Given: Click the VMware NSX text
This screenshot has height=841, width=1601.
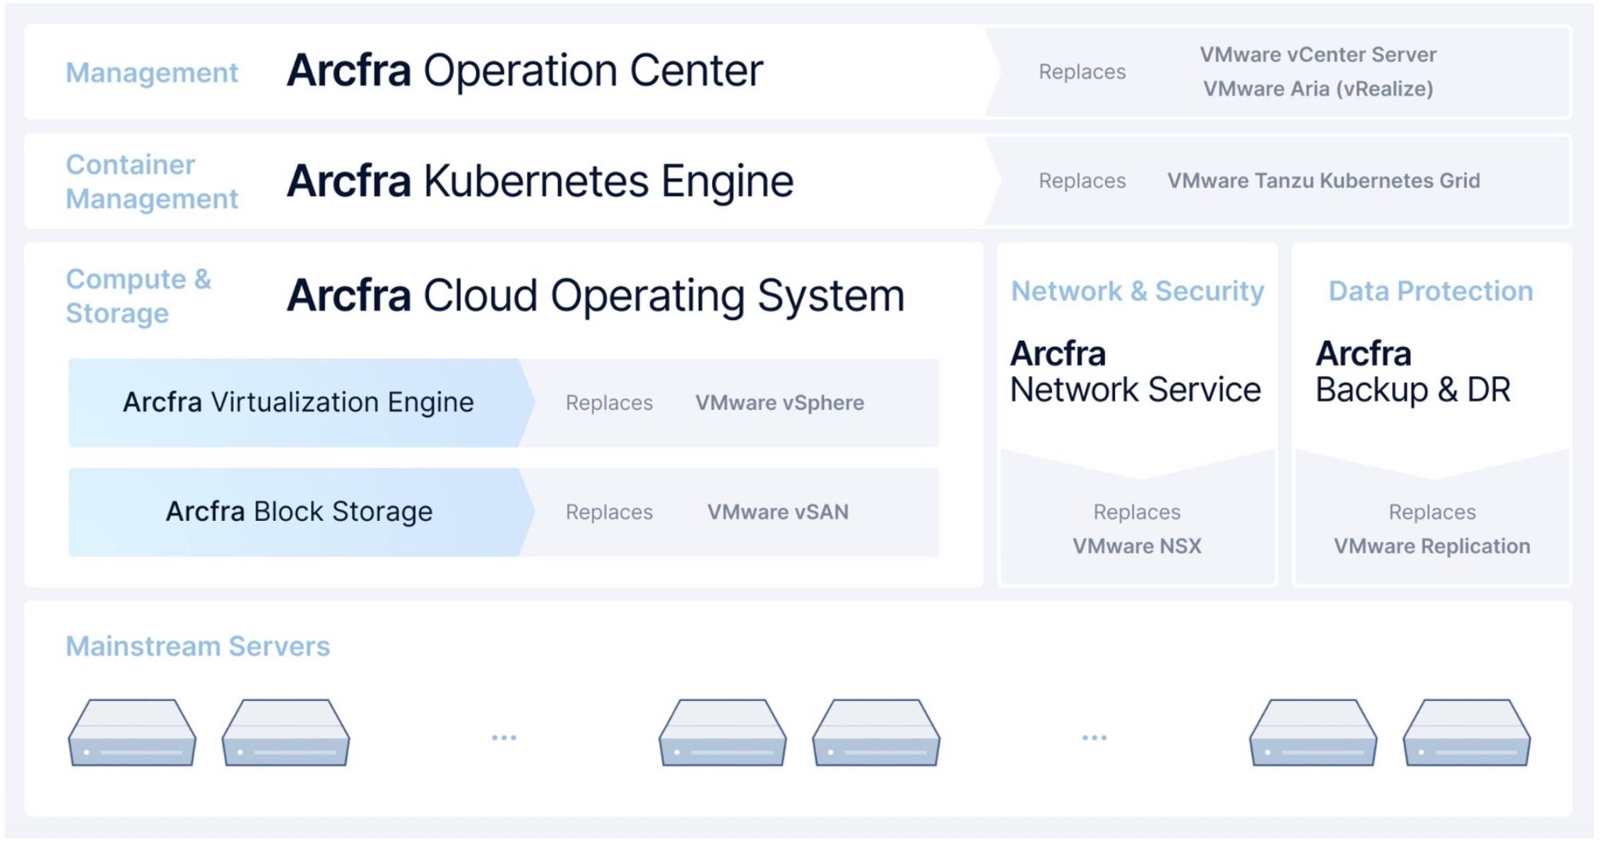Looking at the screenshot, I should click(1137, 546).
